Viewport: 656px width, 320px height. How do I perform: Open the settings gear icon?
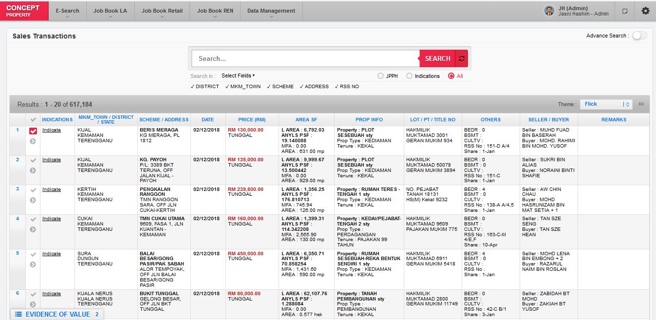(645, 11)
